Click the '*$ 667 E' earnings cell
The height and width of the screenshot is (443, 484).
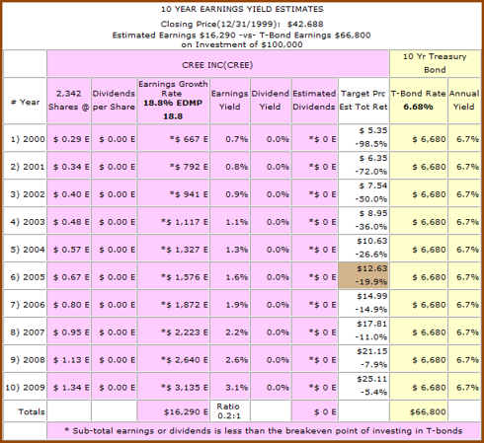tap(173, 138)
